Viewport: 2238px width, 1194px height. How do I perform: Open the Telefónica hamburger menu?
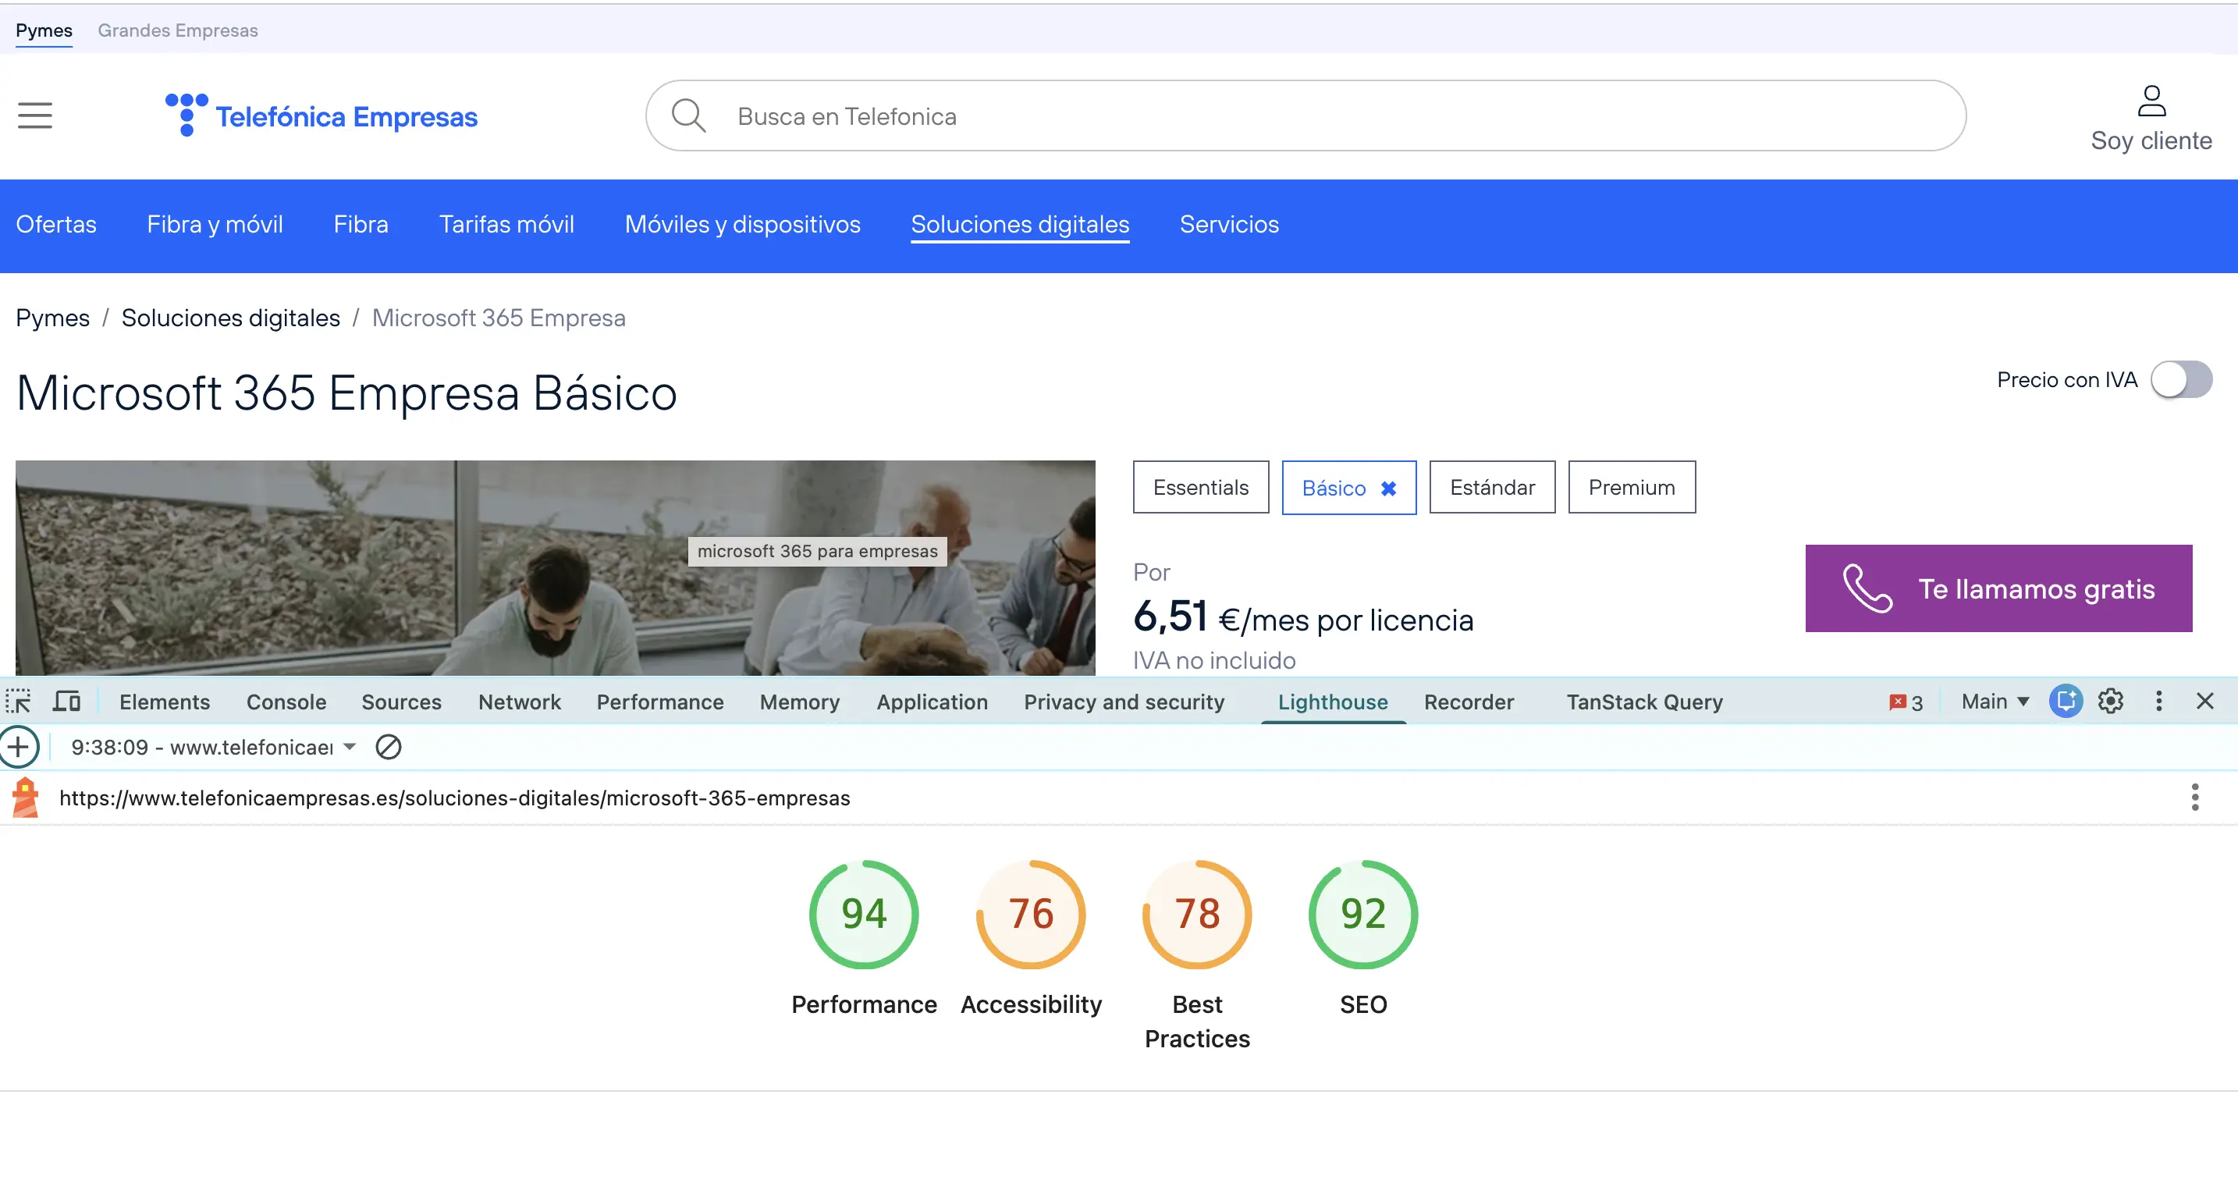(x=35, y=115)
